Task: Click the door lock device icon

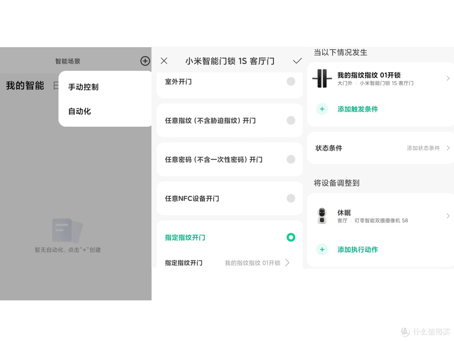Action: 322,79
